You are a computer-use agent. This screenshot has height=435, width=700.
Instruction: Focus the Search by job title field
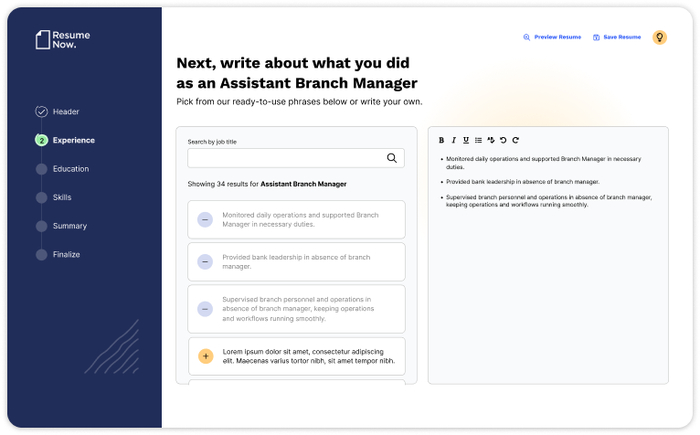tap(283, 158)
